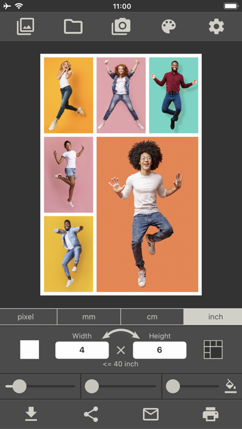Tap the battery status icon
The height and width of the screenshot is (429, 242).
(x=231, y=6)
